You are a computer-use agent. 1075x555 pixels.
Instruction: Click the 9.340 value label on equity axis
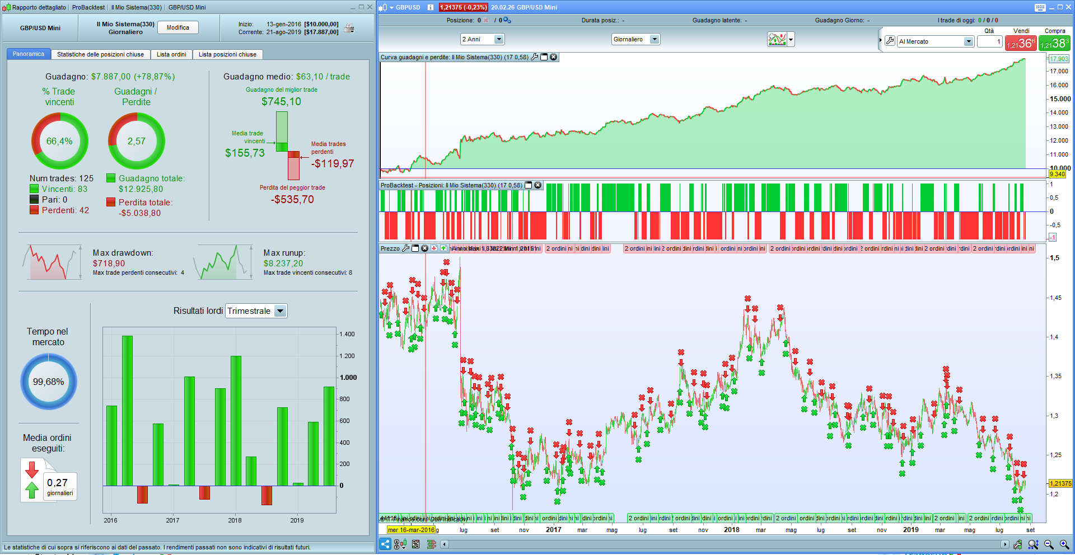1057,174
